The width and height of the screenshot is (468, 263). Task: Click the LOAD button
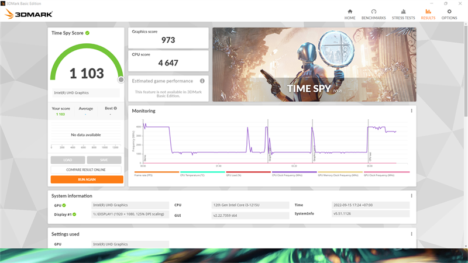(68, 160)
